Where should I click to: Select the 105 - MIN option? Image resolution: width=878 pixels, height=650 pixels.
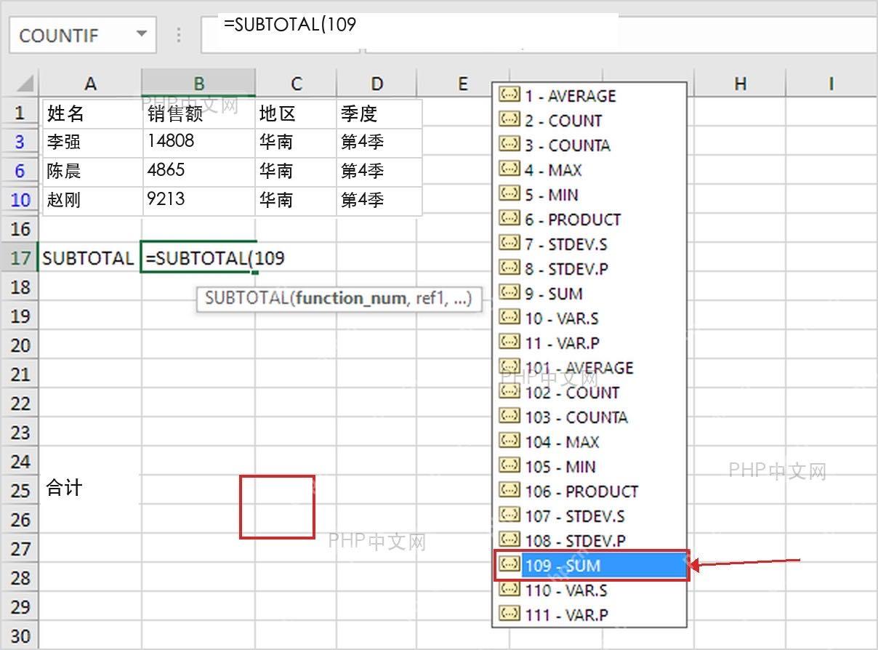point(589,467)
